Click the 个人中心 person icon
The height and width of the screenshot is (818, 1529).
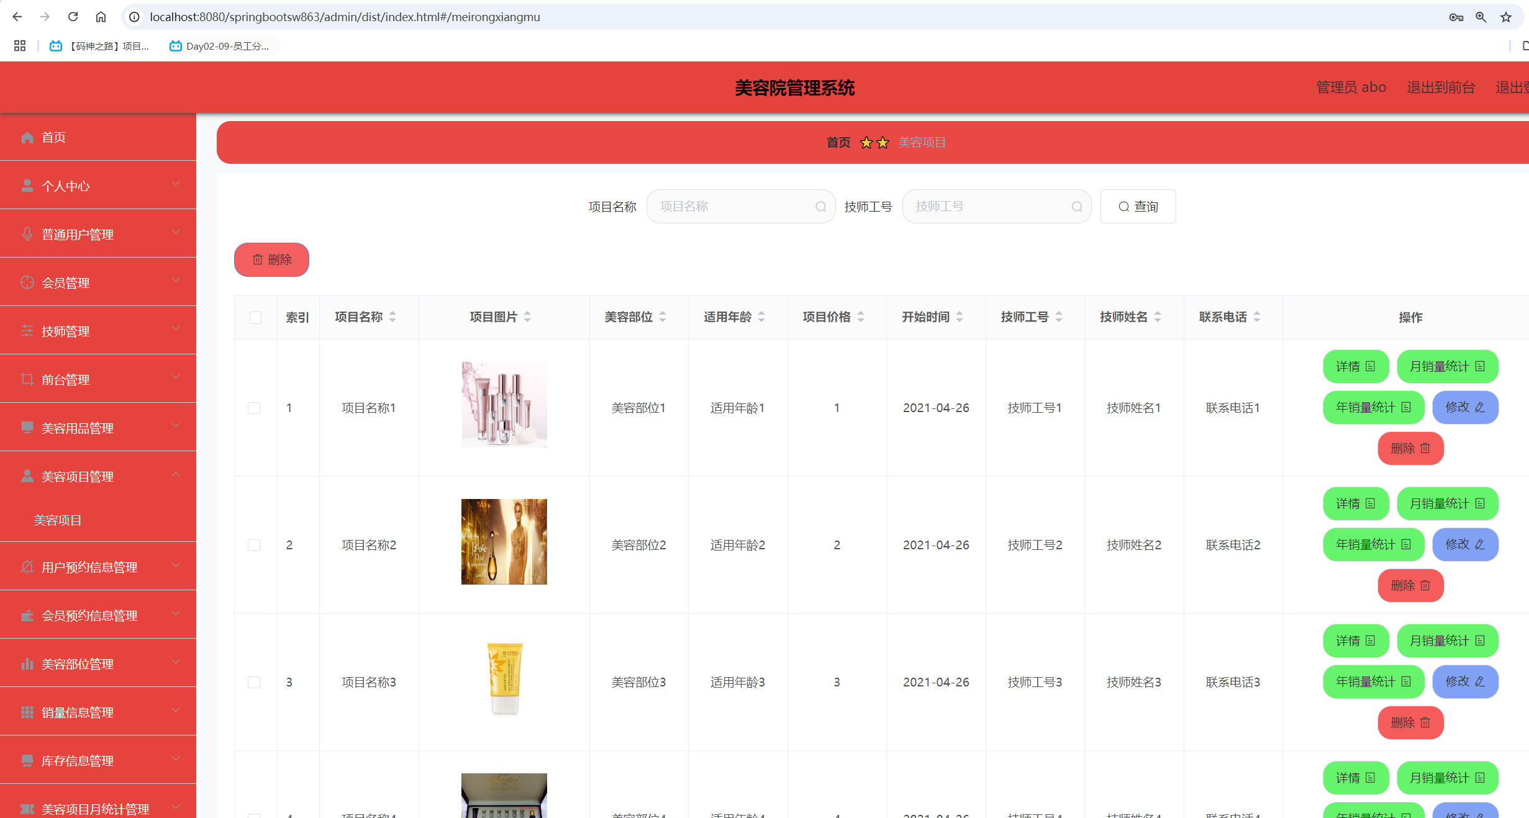point(27,184)
